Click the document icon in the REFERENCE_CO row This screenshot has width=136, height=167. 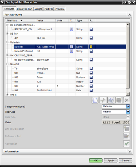[71, 29]
